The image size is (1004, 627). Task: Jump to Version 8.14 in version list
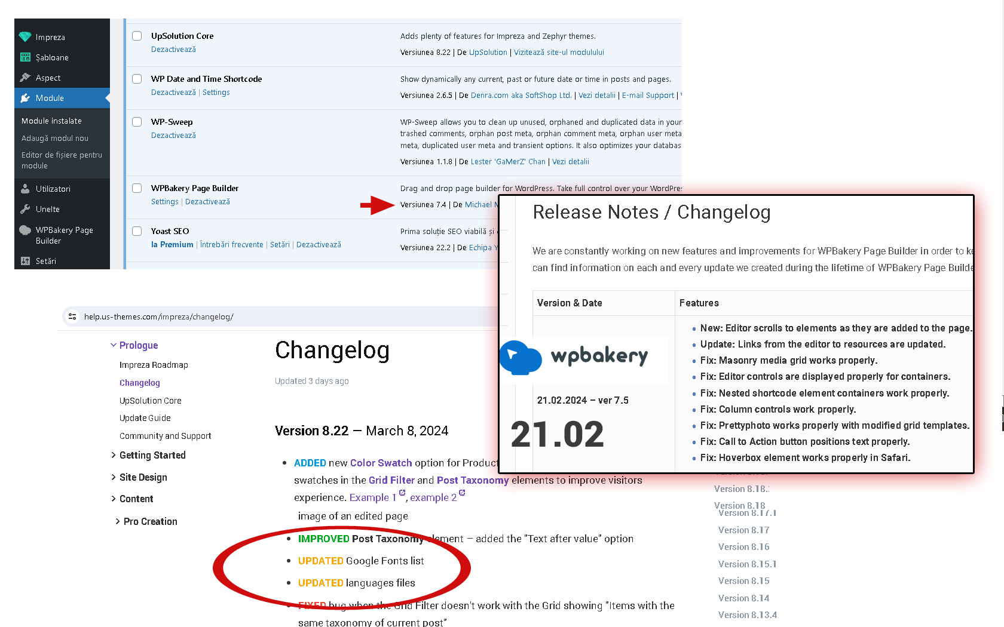click(x=743, y=598)
